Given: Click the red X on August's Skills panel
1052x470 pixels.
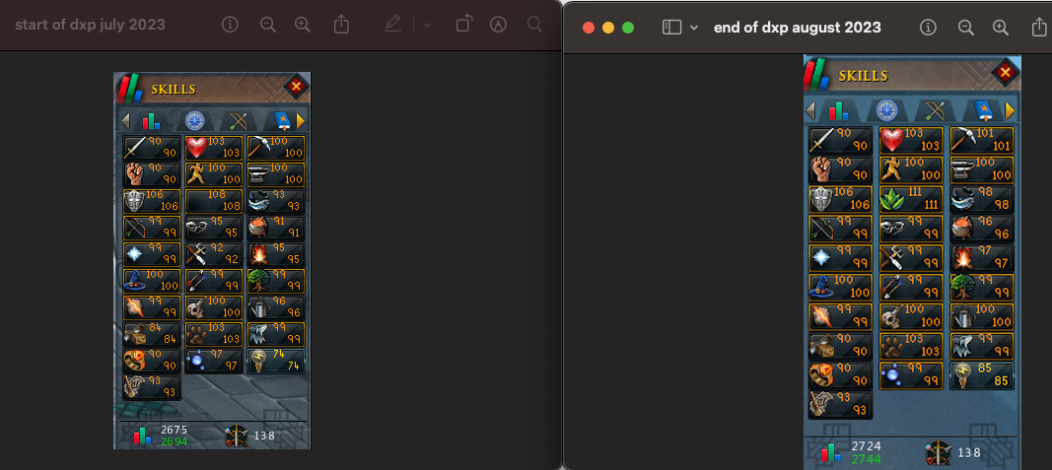Looking at the screenshot, I should click(1005, 72).
